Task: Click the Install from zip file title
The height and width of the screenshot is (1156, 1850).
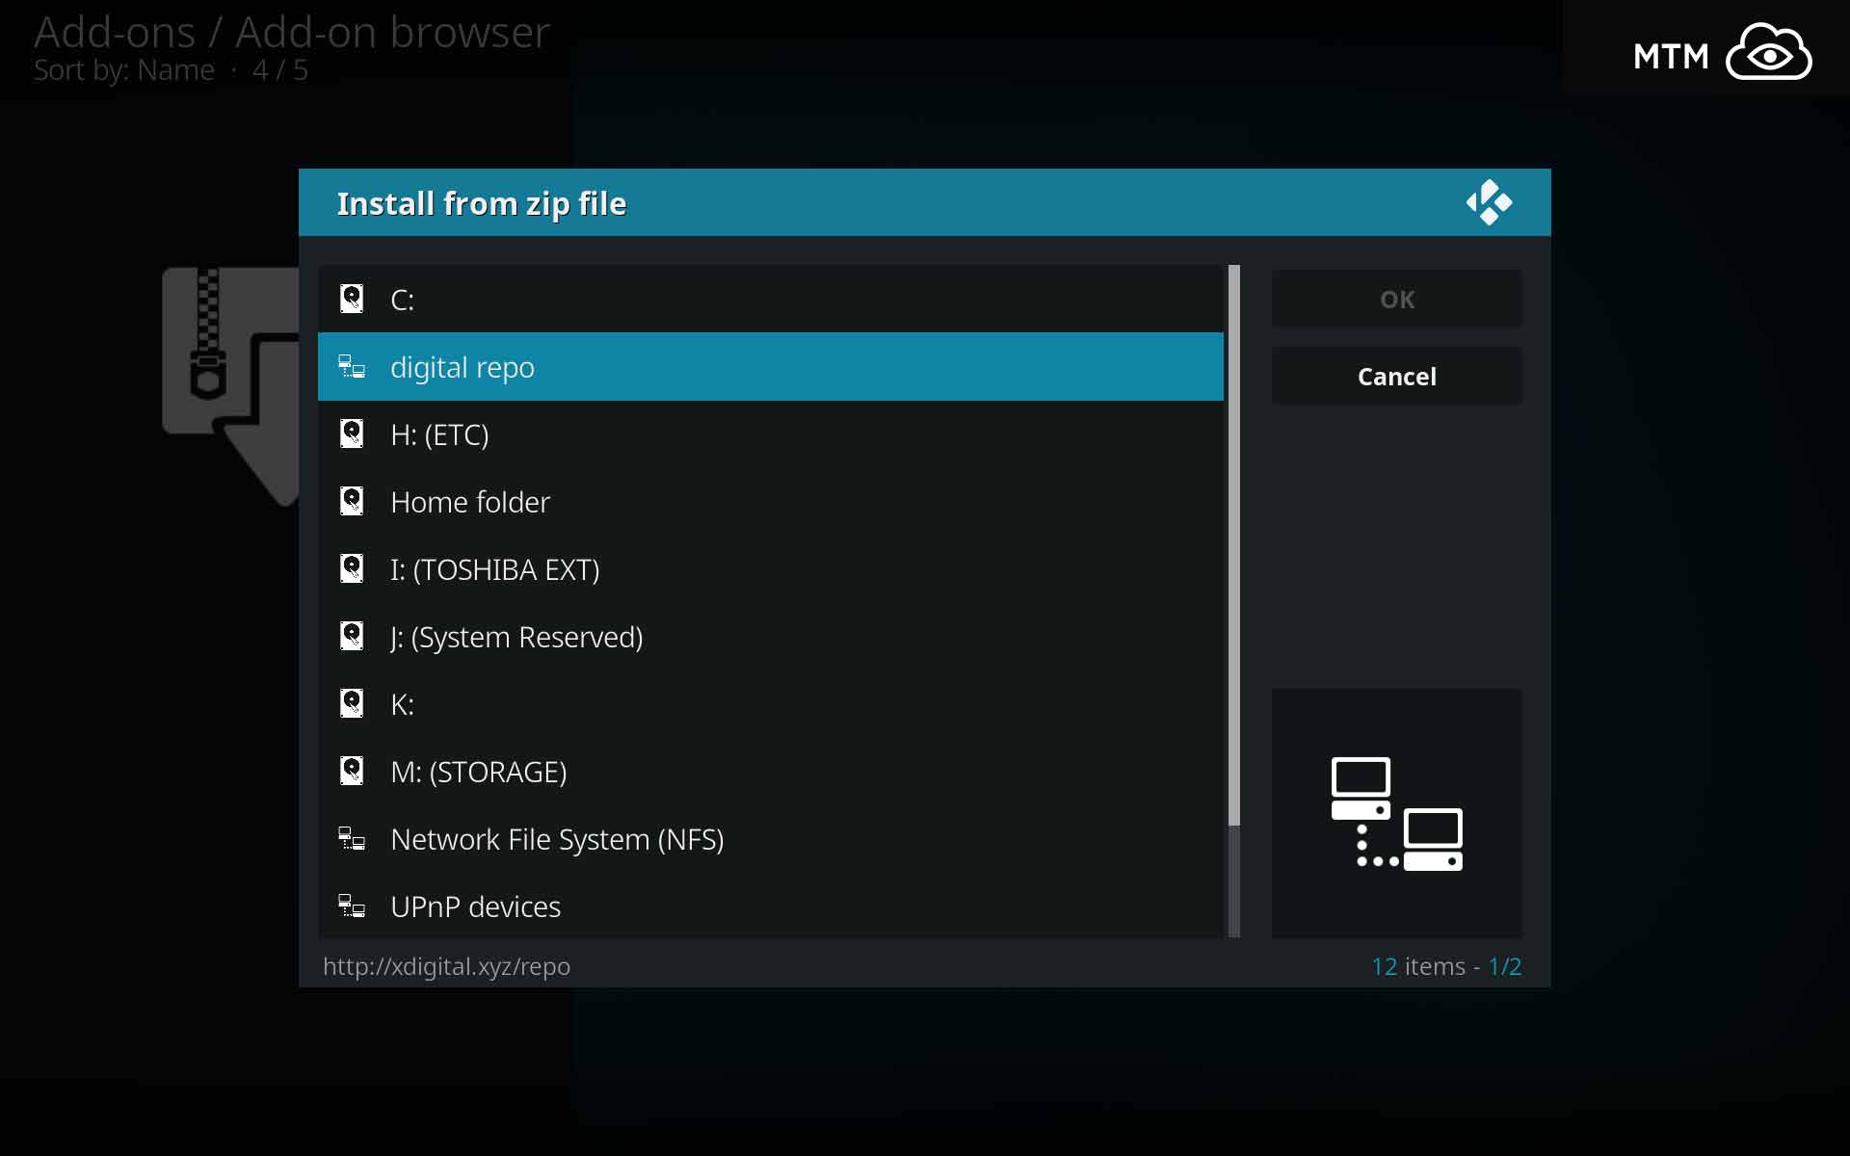Action: pos(482,204)
